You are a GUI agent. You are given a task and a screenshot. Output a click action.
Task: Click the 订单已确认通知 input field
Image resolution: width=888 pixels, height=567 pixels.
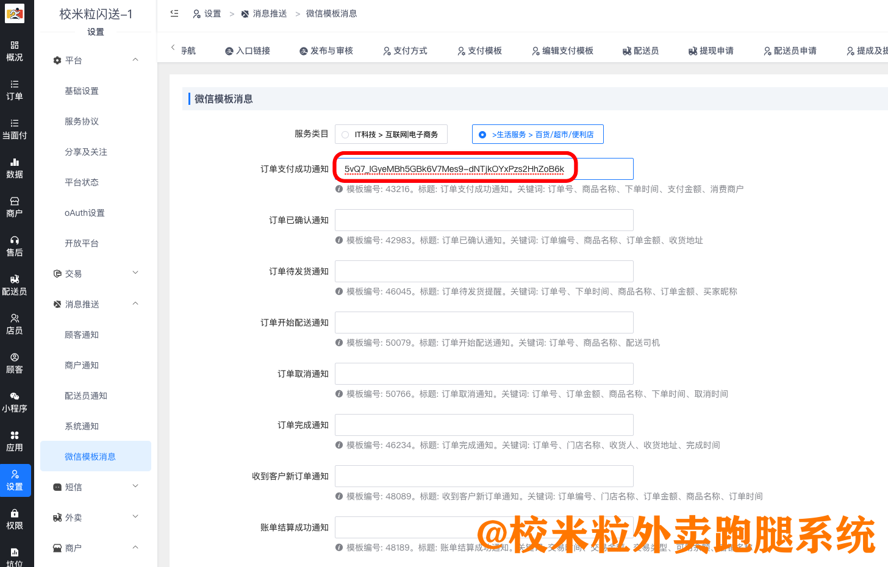pos(484,219)
